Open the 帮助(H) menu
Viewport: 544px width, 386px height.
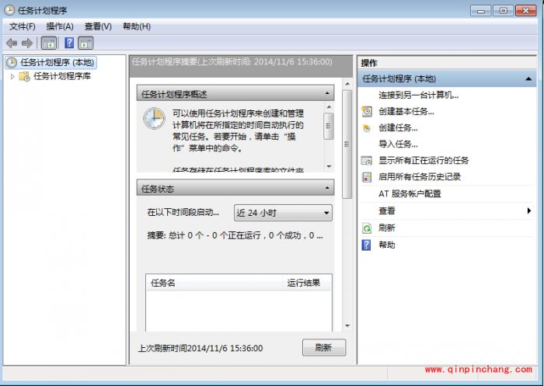(x=137, y=26)
